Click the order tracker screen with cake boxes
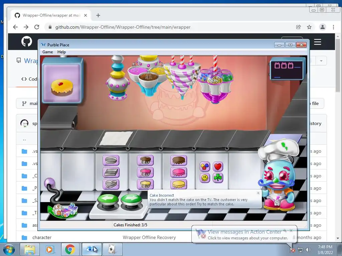The width and height of the screenshot is (342, 256). point(287,69)
